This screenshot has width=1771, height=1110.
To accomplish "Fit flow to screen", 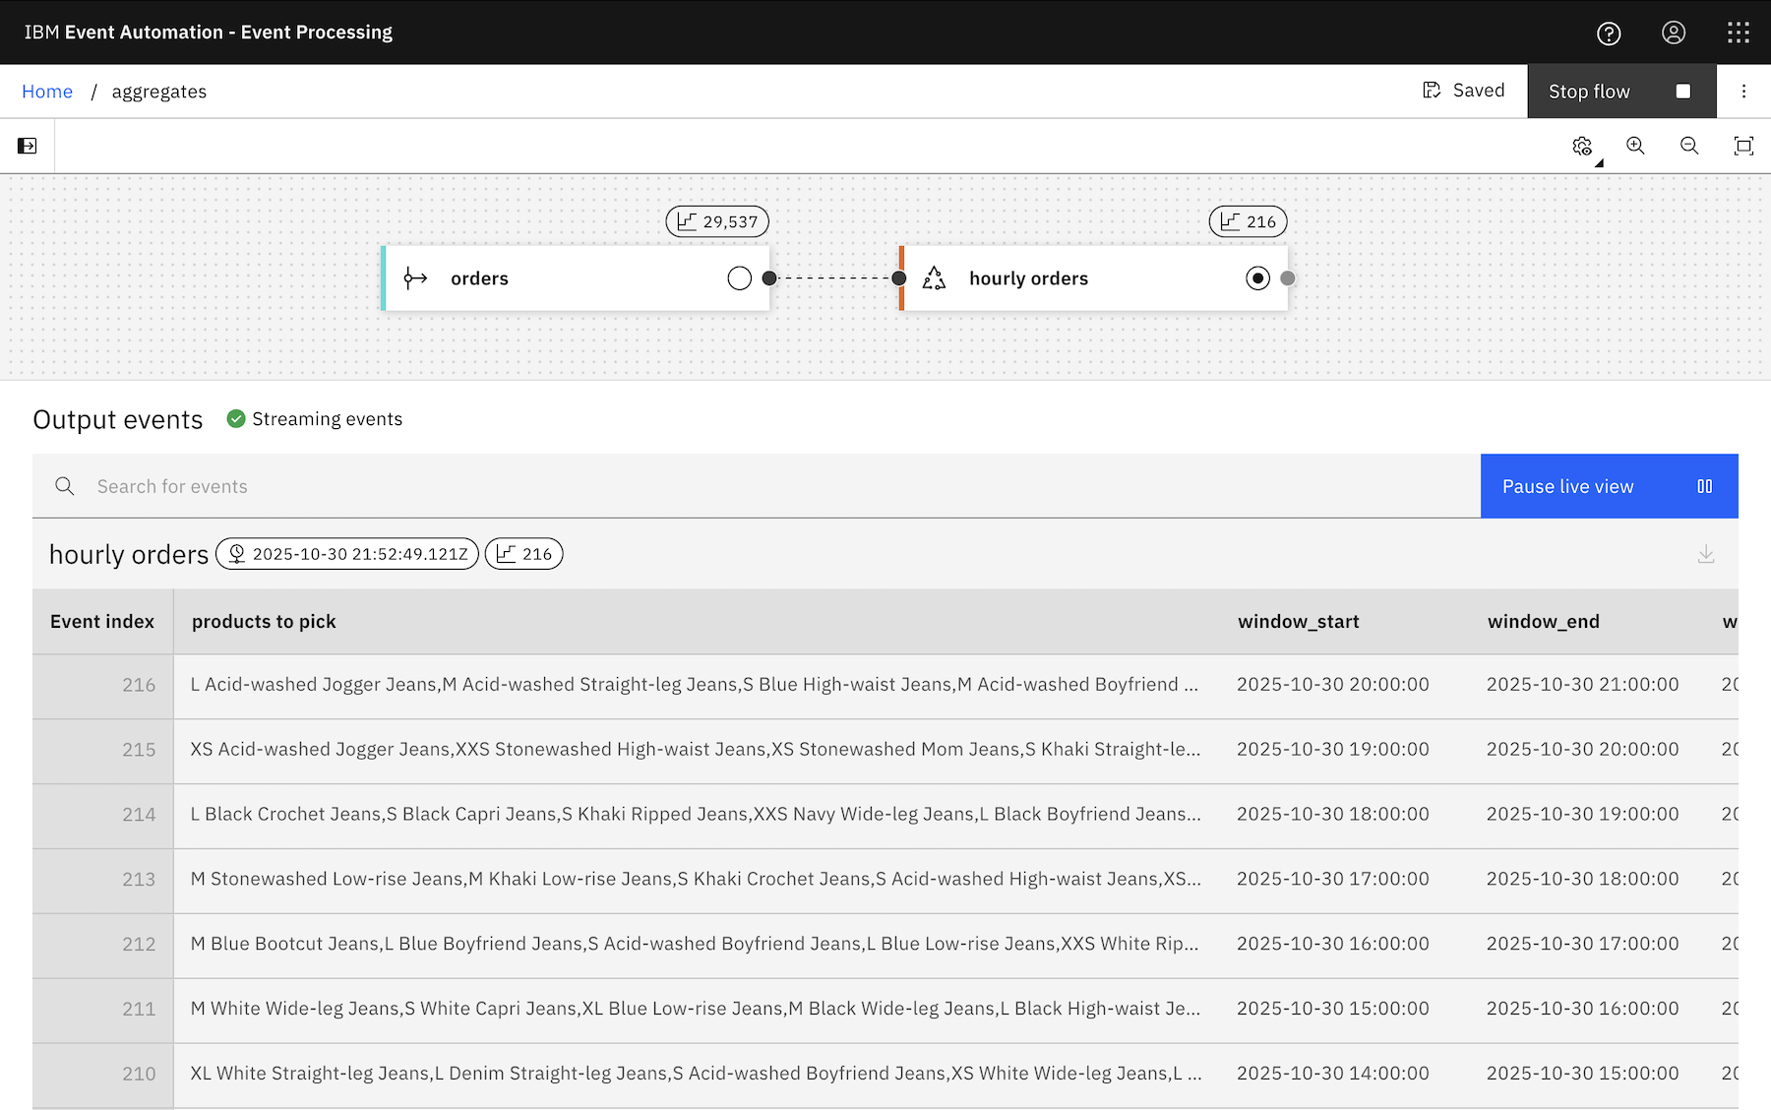I will [x=1743, y=146].
